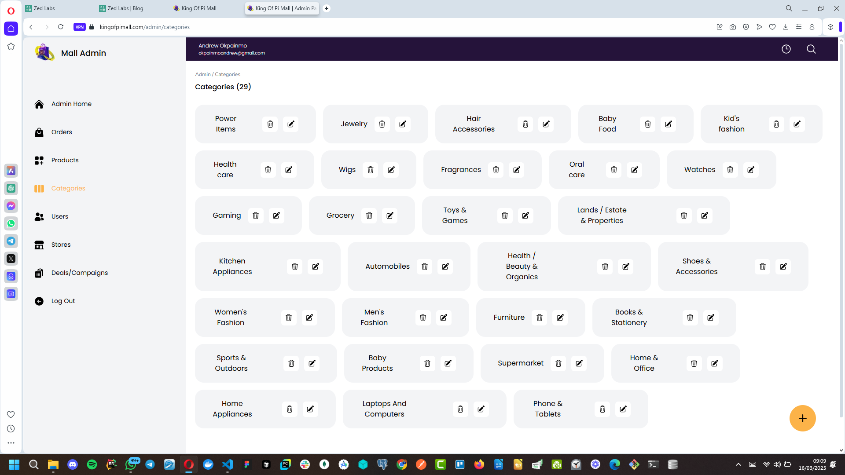Click Admin breadcrumb link
The height and width of the screenshot is (475, 845).
tap(203, 74)
